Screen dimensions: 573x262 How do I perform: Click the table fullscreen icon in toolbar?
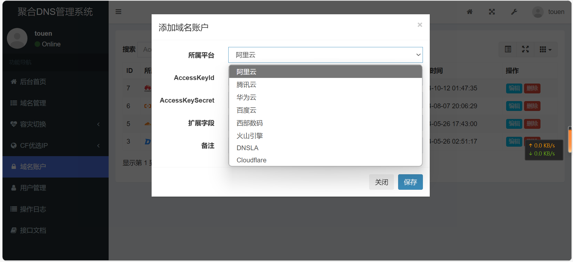click(x=525, y=49)
